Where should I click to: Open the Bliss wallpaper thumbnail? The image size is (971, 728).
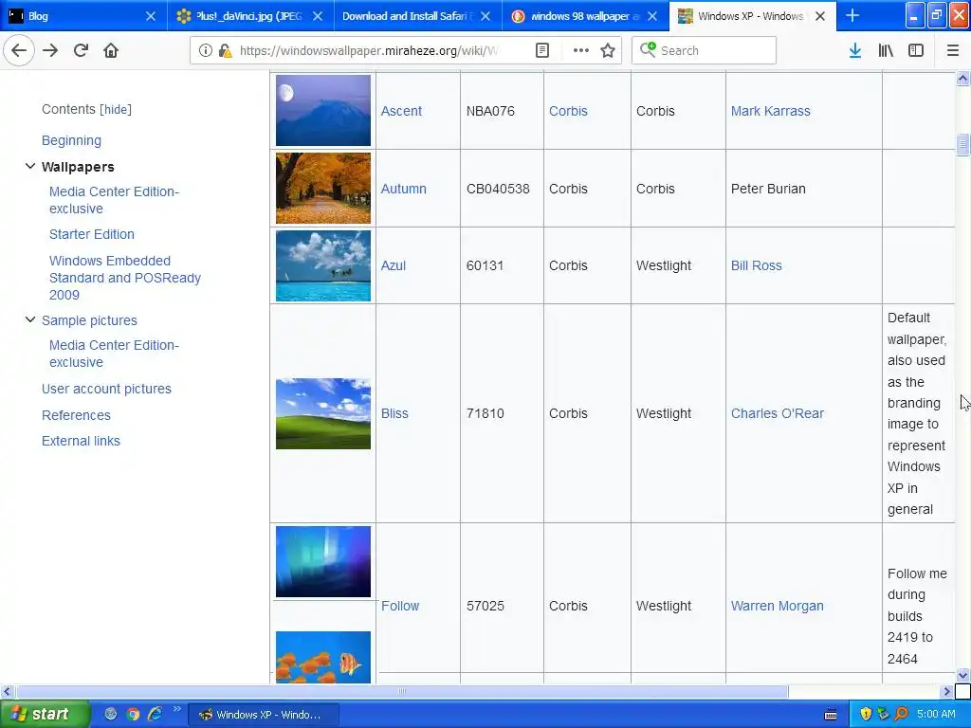(x=323, y=413)
